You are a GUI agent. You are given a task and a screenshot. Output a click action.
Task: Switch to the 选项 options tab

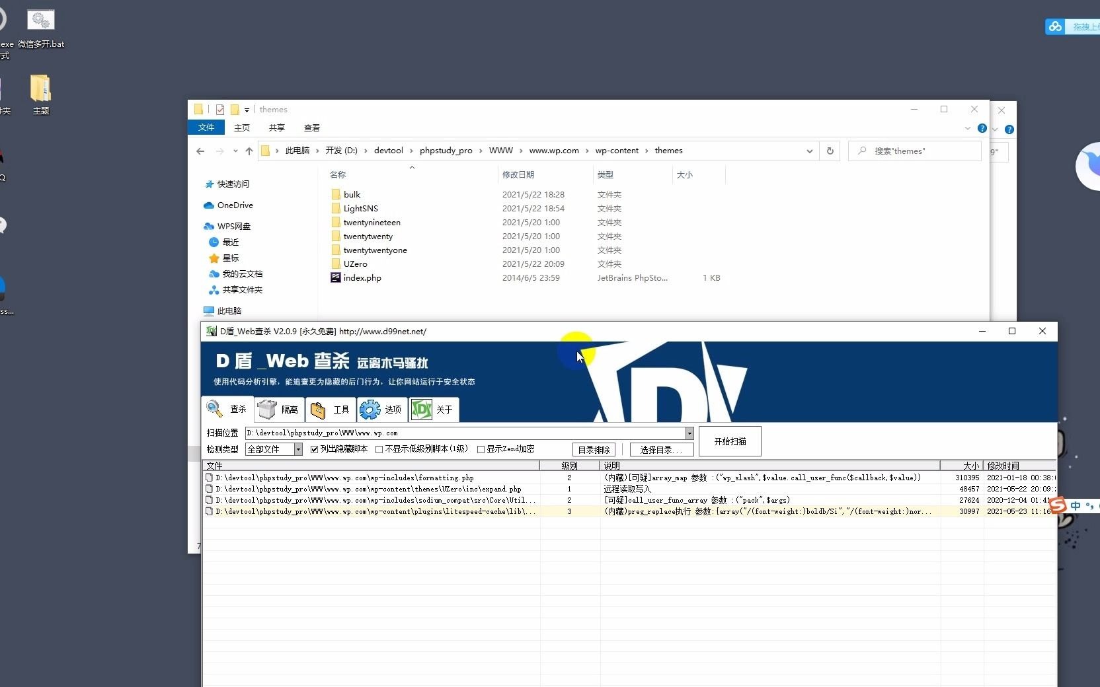click(x=382, y=410)
